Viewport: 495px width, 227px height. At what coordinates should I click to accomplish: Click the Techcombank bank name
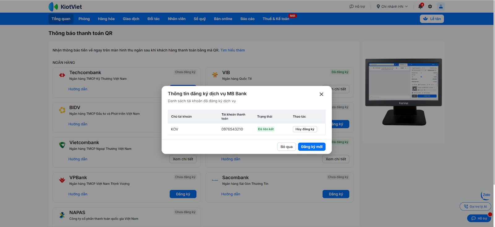pyautogui.click(x=85, y=73)
